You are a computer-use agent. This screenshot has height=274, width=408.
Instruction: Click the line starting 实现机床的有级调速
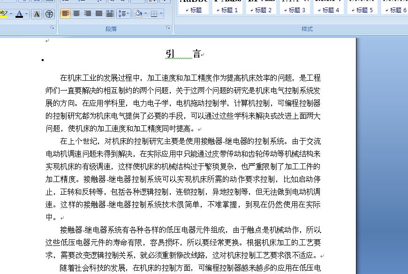pos(183,167)
